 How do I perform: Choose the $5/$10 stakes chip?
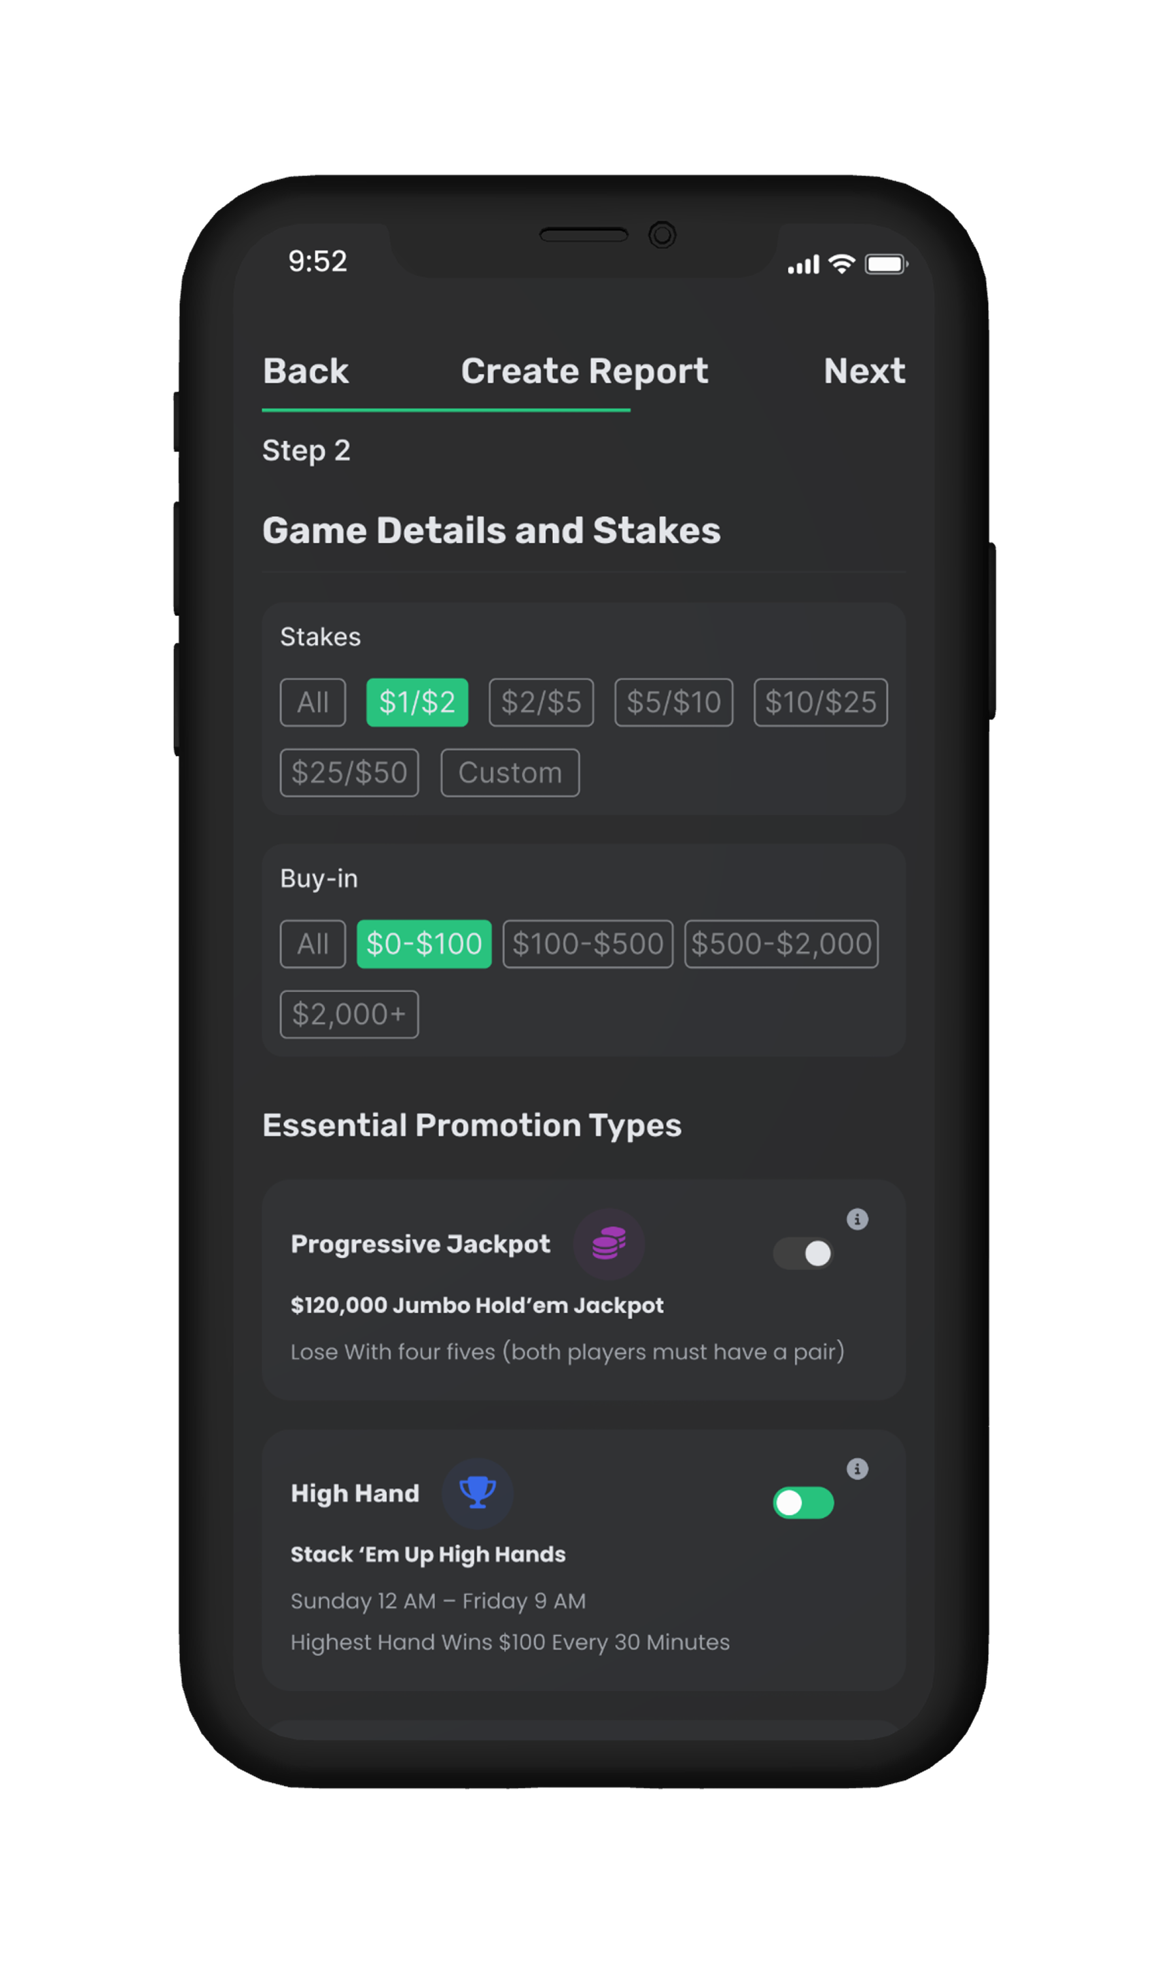673,702
